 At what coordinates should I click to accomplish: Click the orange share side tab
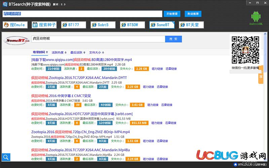point(261,75)
